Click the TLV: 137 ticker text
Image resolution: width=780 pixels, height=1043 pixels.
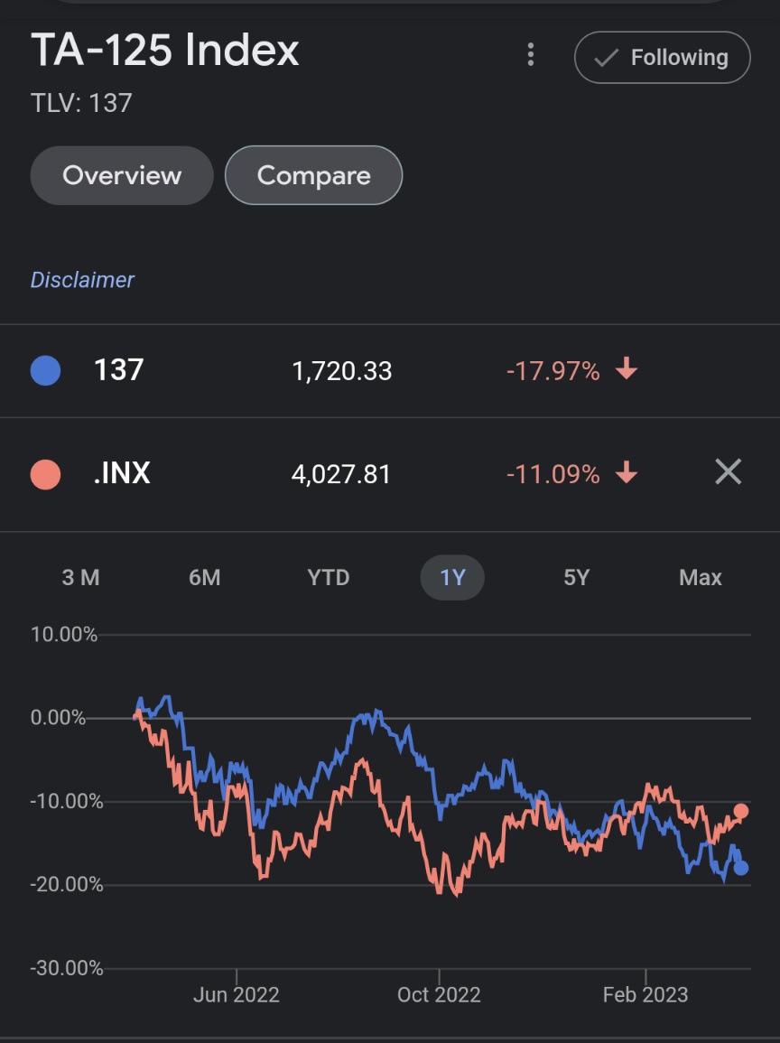(x=81, y=103)
